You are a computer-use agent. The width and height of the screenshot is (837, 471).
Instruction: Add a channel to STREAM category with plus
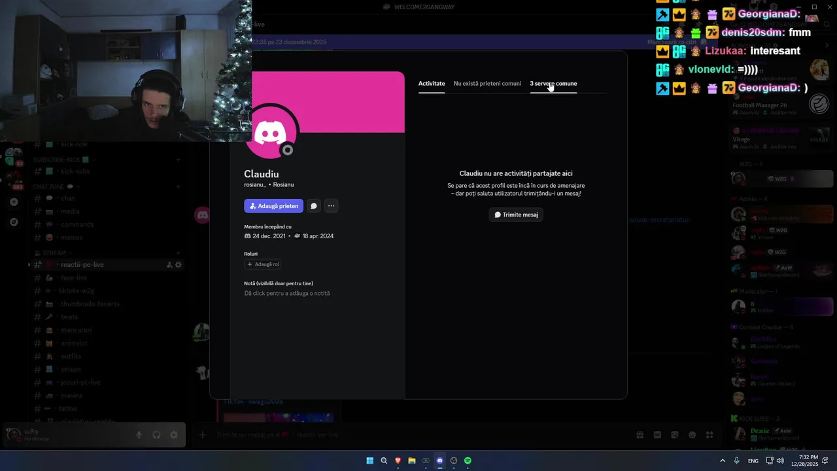pyautogui.click(x=178, y=253)
